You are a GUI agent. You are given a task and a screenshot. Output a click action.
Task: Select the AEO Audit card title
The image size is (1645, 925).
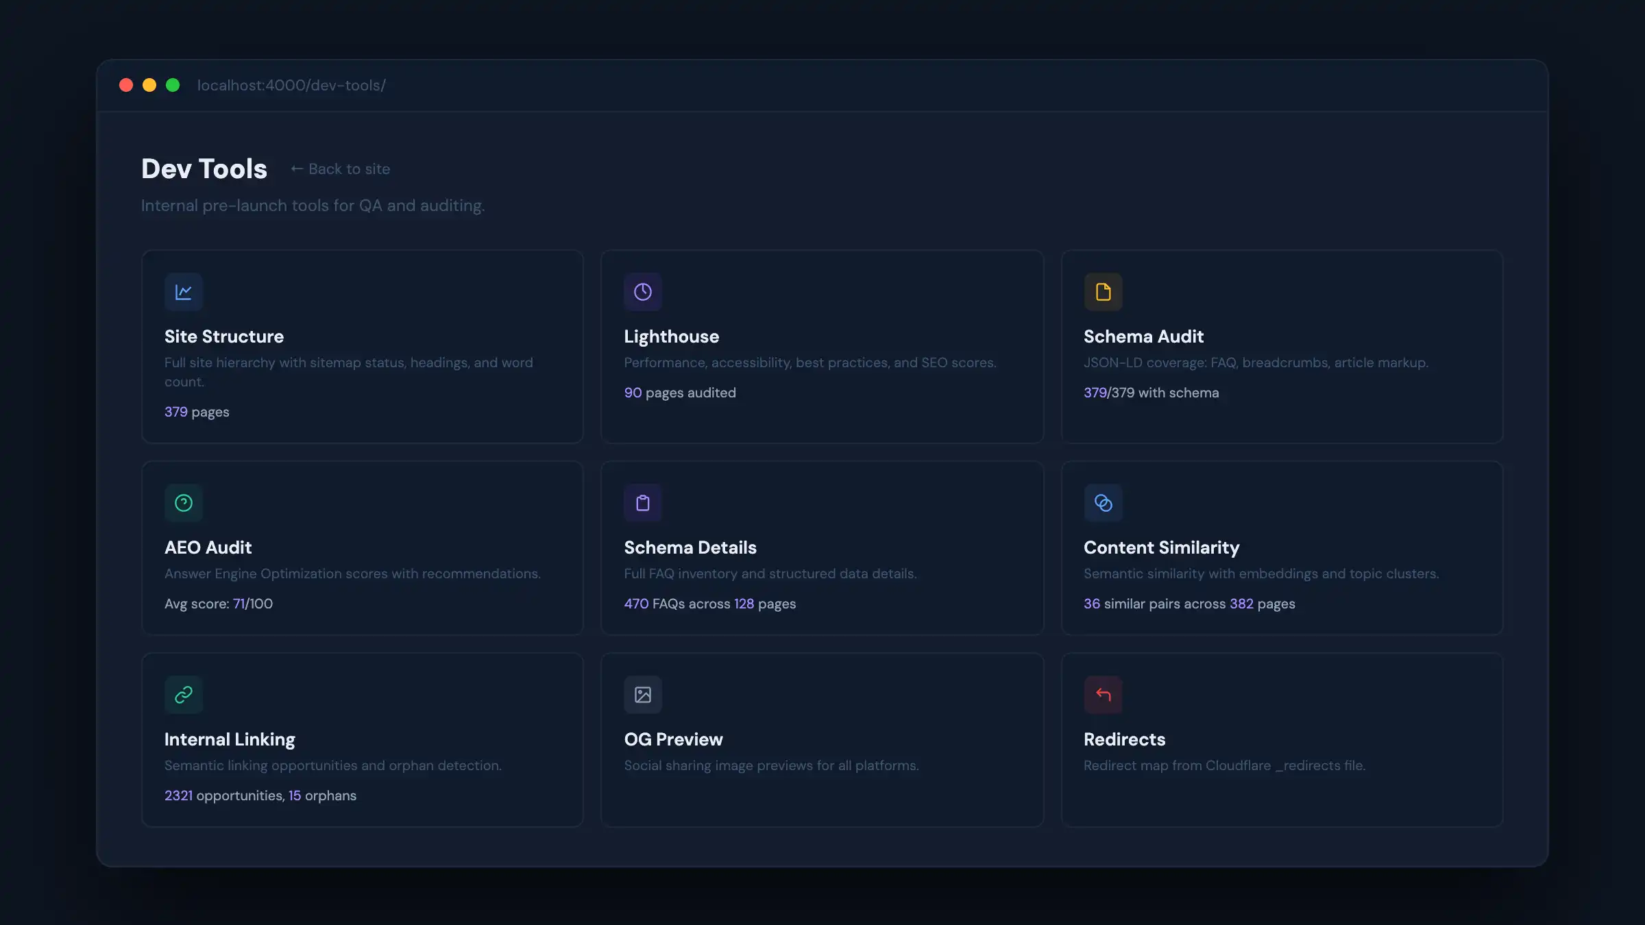tap(208, 547)
